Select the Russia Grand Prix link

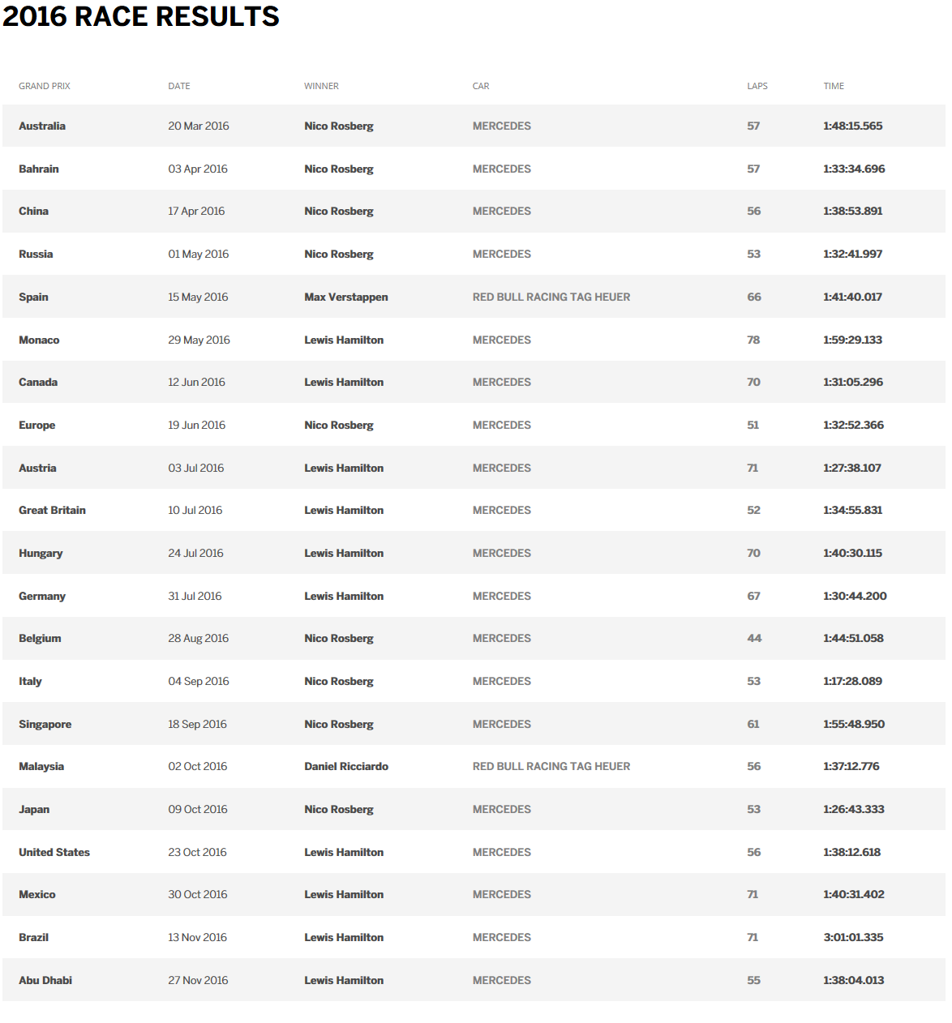click(36, 254)
